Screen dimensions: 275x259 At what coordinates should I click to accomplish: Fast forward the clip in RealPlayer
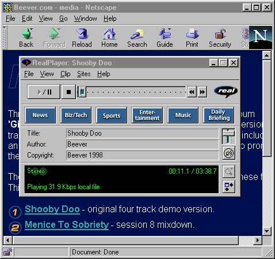pyautogui.click(x=203, y=92)
